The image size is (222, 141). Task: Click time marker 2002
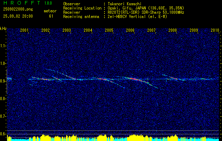(46, 30)
